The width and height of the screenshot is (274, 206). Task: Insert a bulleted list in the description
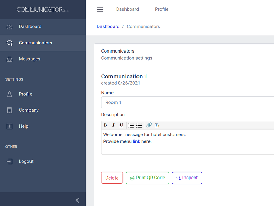click(139, 125)
